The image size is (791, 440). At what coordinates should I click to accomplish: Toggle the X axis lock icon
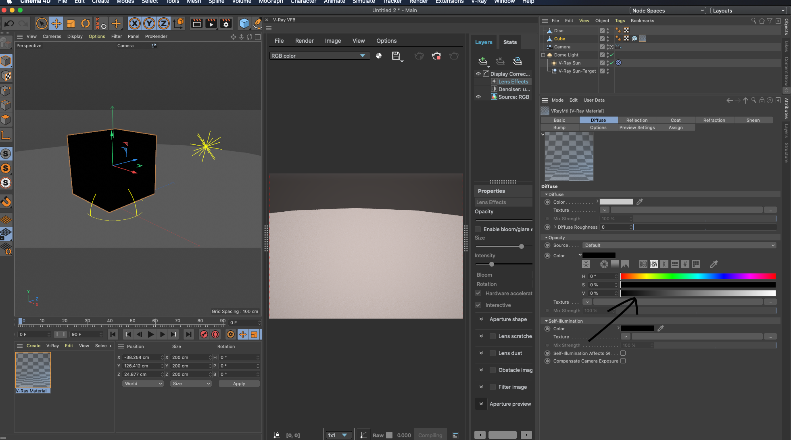click(134, 24)
